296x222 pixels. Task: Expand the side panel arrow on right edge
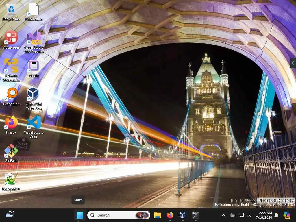(293, 63)
